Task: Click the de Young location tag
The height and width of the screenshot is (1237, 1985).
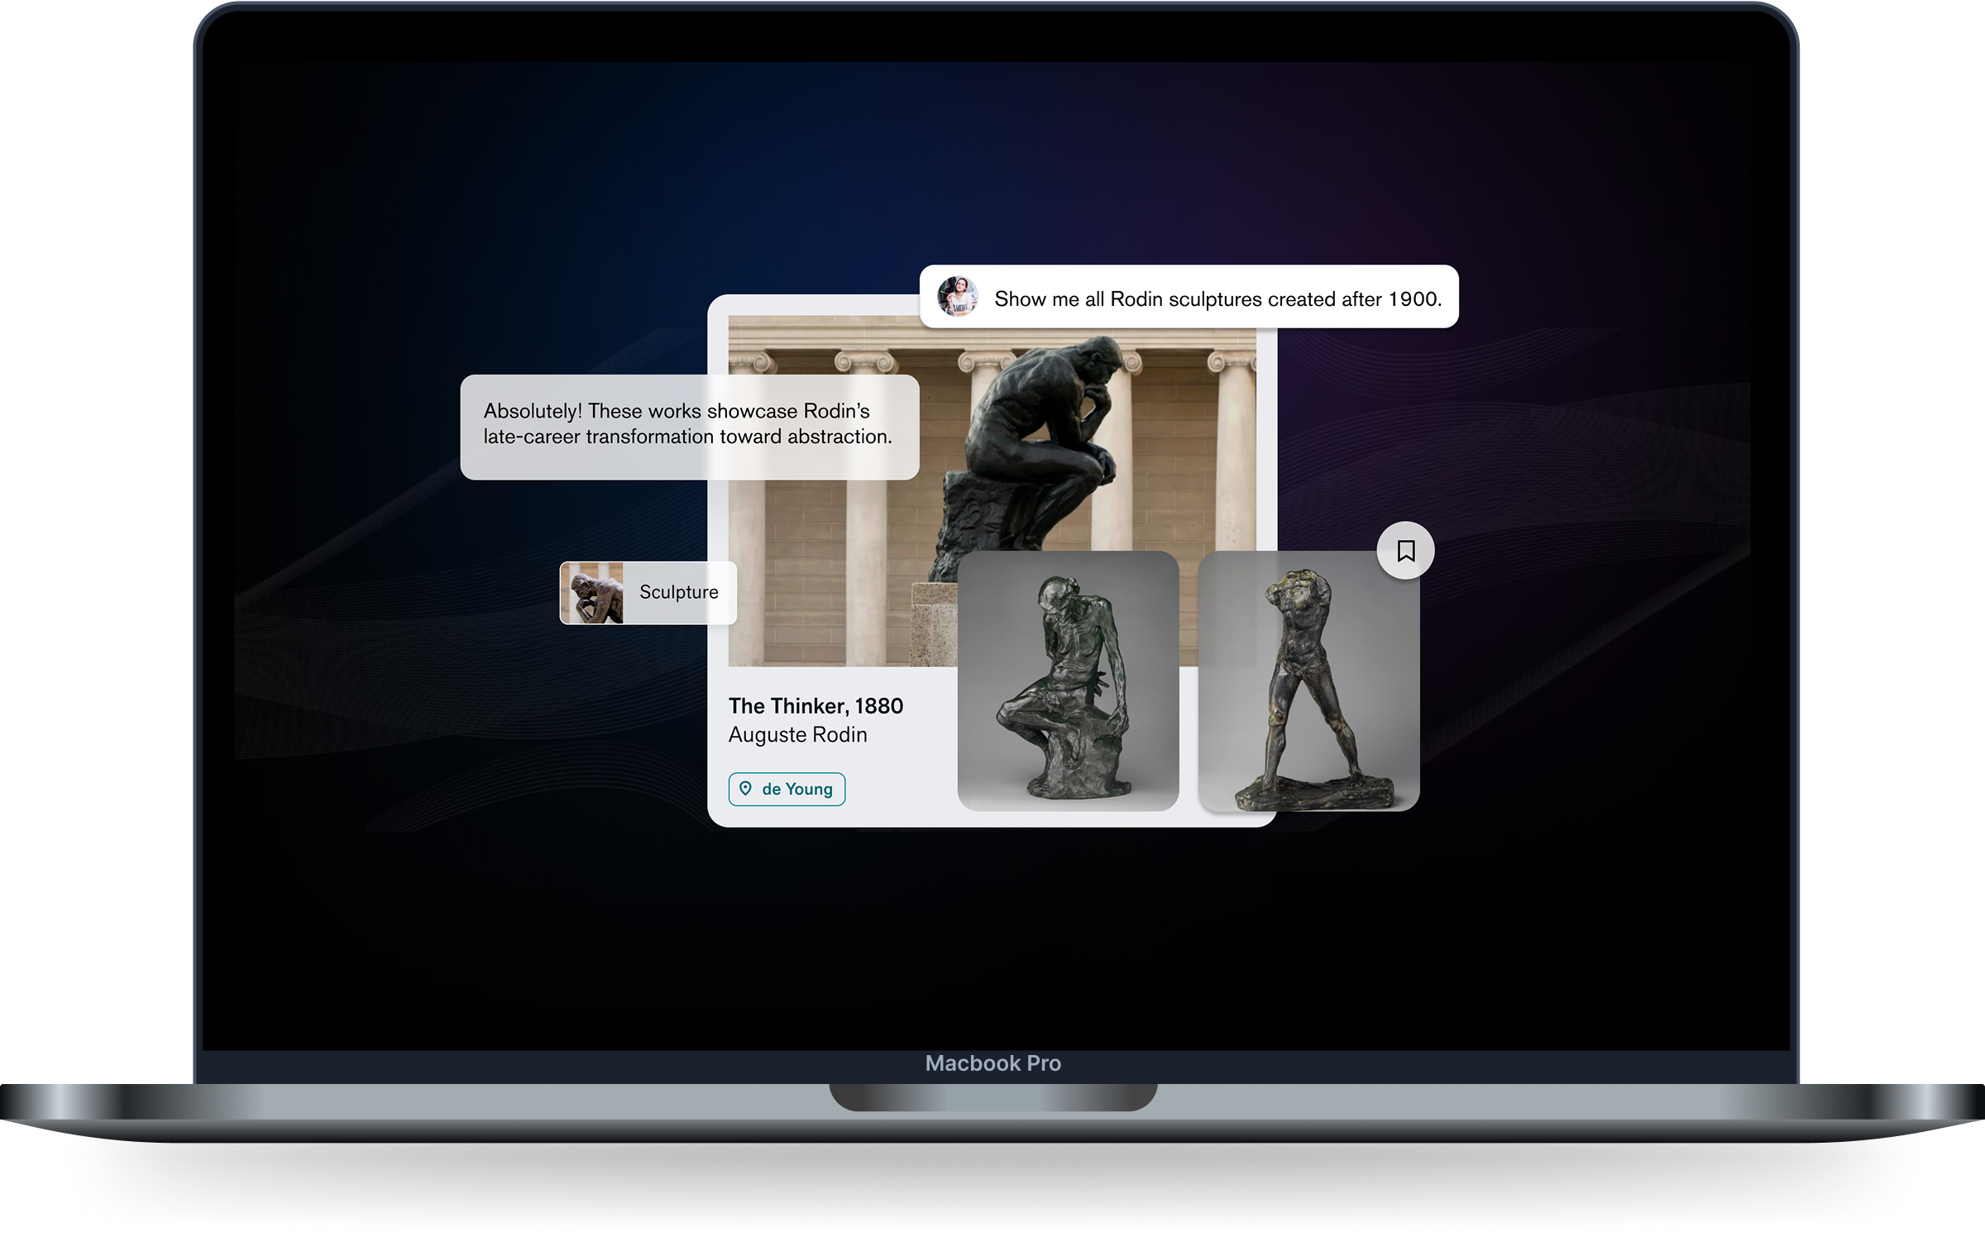Action: 787,789
